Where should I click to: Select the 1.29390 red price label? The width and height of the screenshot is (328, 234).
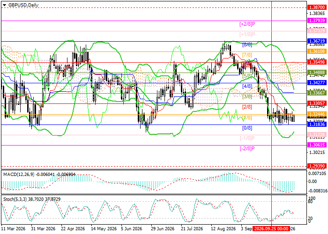317,166
